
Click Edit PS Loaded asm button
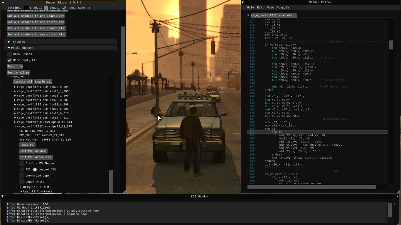(36, 157)
